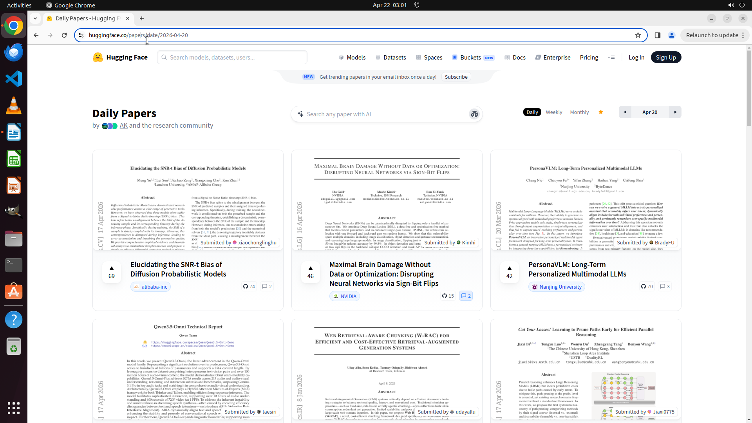The width and height of the screenshot is (752, 423).
Task: Open the Chrome tab search dropdown
Action: [x=35, y=18]
